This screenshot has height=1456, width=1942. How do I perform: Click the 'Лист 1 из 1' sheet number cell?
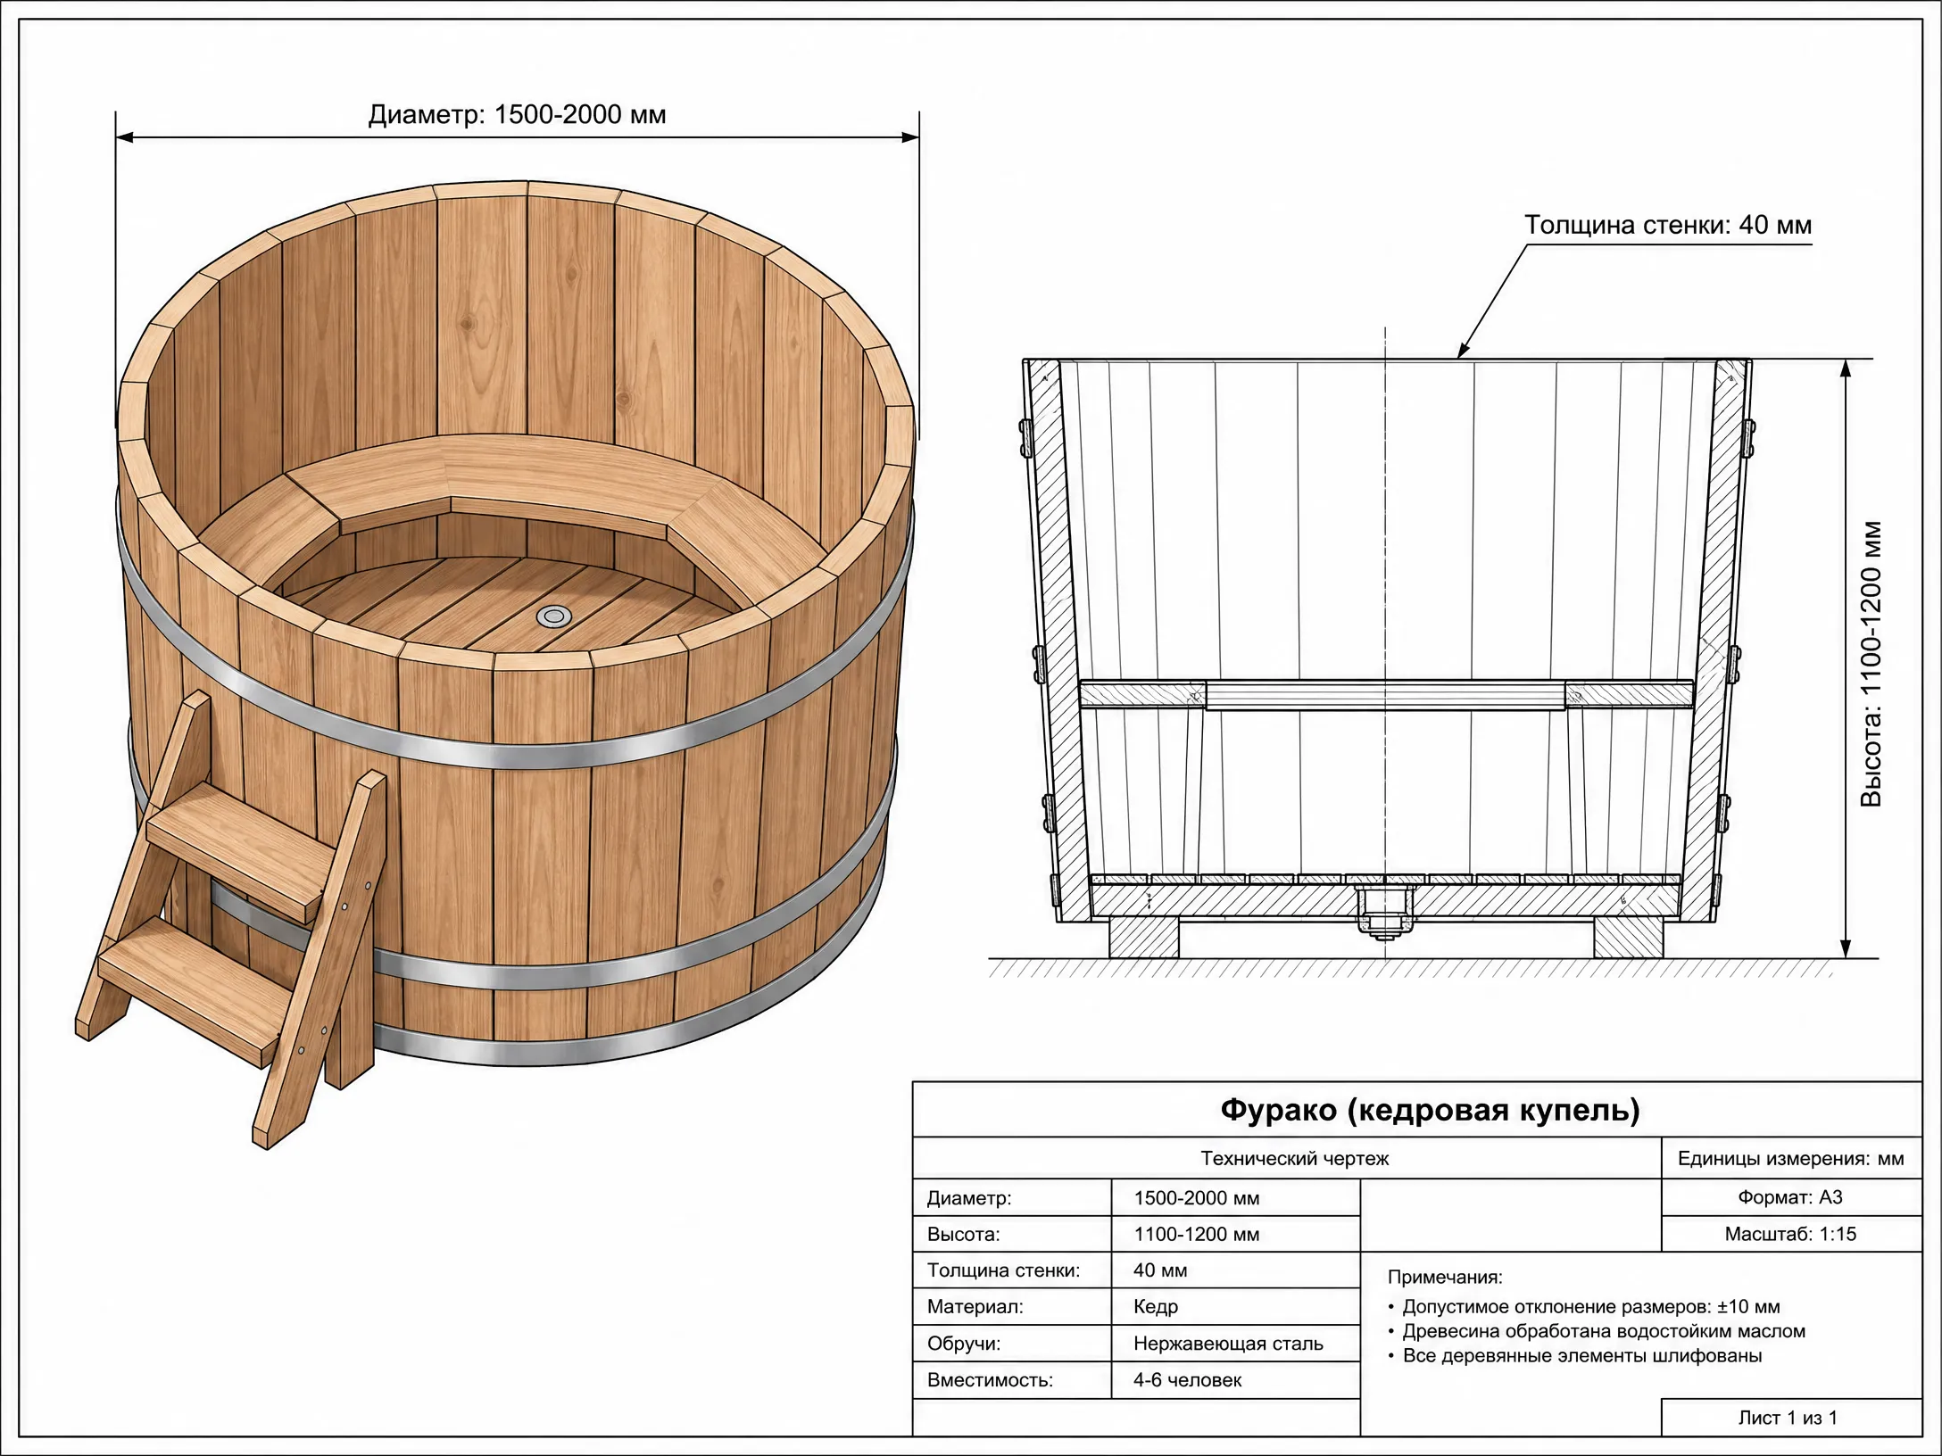1791,1418
